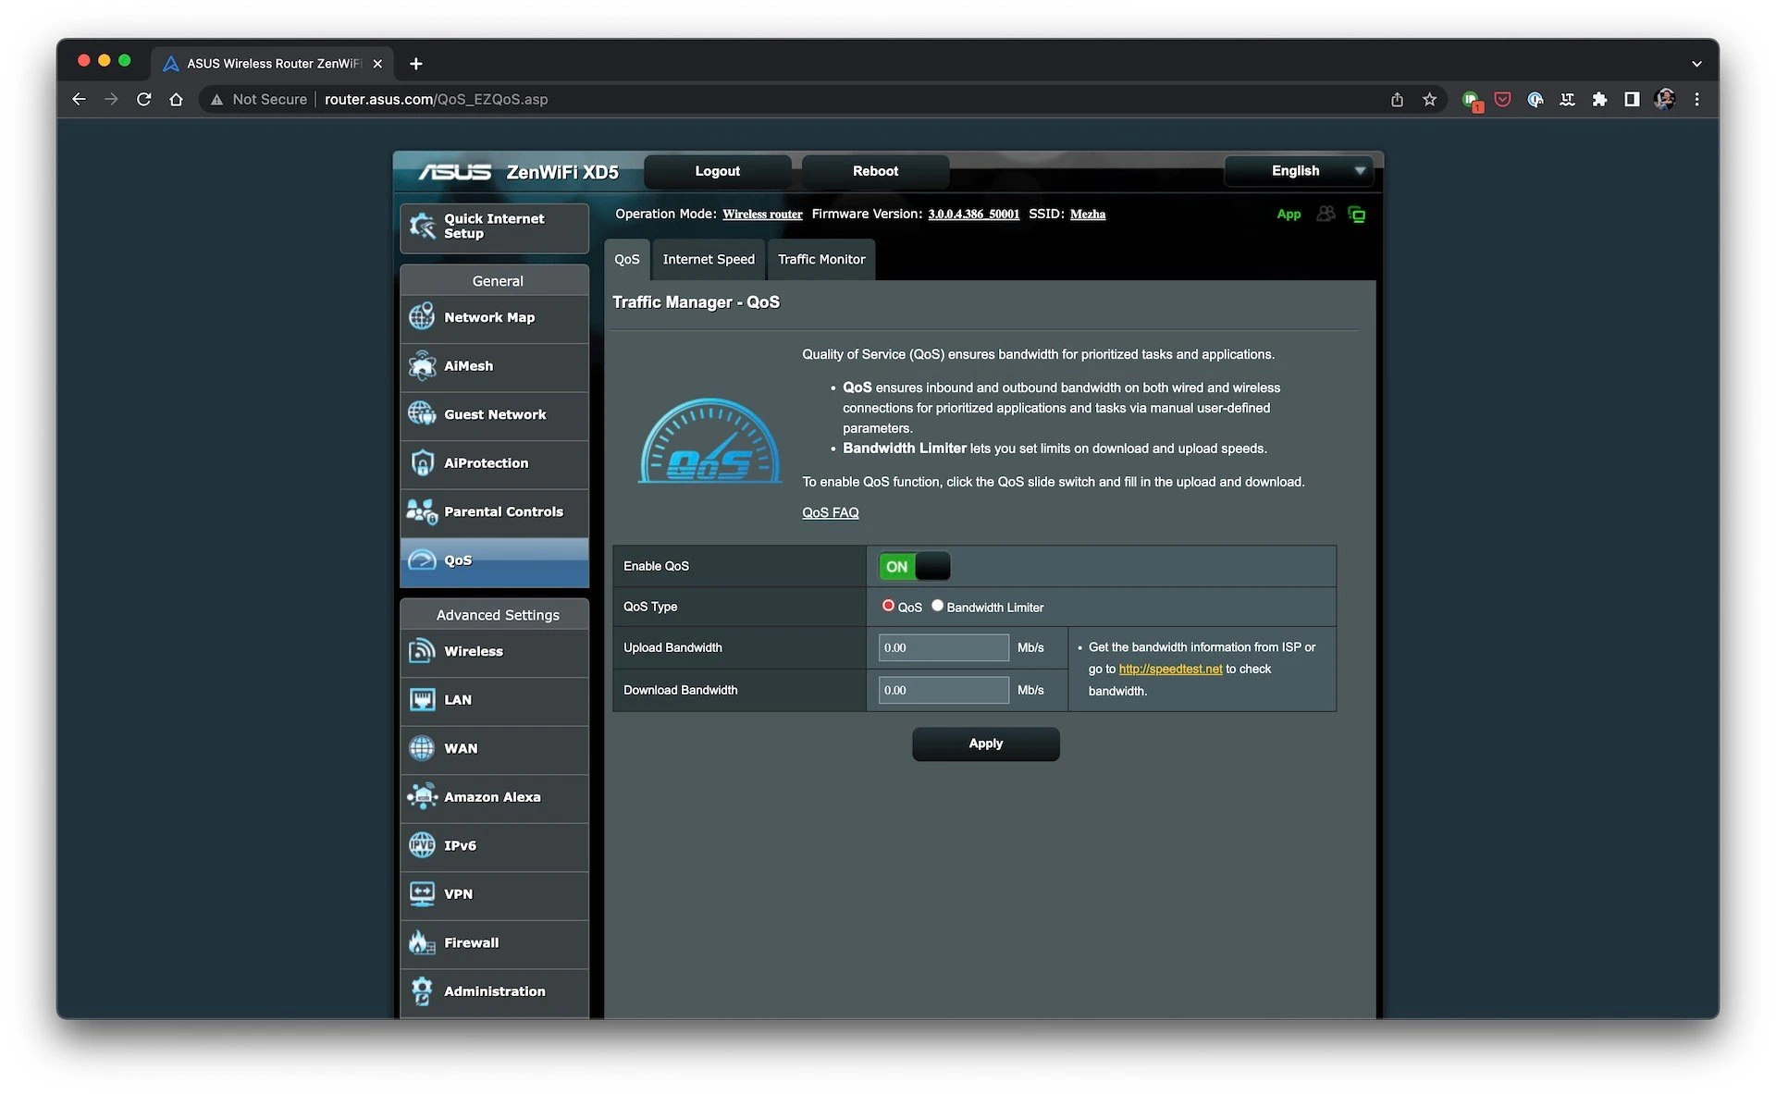This screenshot has width=1776, height=1094.
Task: Open the QoS FAQ link
Action: click(830, 512)
